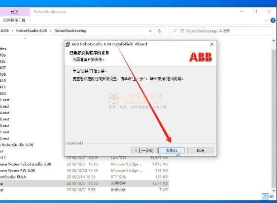Screen dimensions: 277x203
Task: Select the Release Notes RobotStudio 6.08 file
Action: (x=26, y=164)
